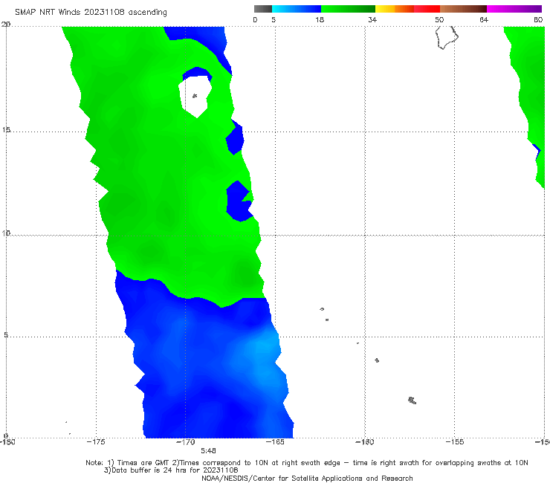Click the NOAA/NESDIS credit line
Viewport: 550px width, 483px height.
307,479
